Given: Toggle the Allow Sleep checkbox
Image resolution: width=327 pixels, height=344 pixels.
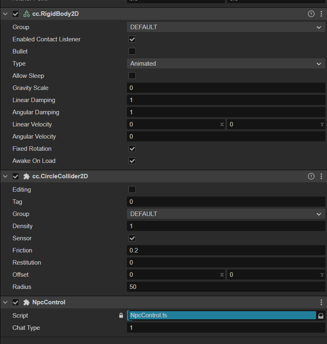Looking at the screenshot, I should [132, 76].
